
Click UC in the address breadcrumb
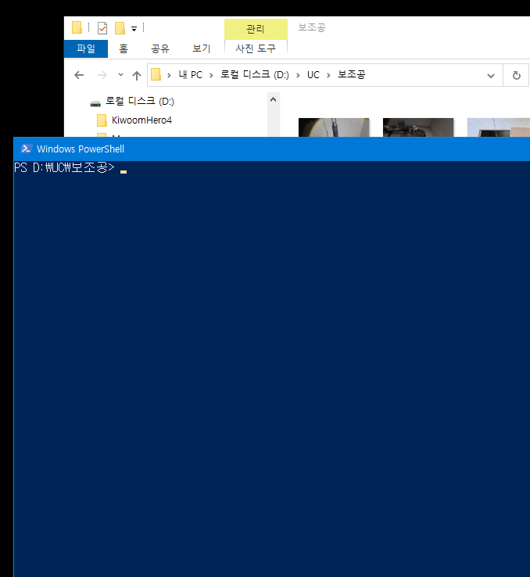pos(313,75)
